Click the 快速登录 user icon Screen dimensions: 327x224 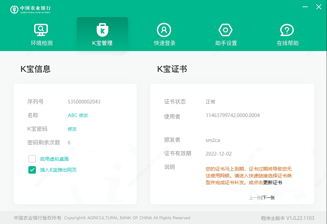(164, 30)
